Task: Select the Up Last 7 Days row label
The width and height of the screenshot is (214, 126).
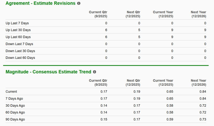Action: point(17,23)
